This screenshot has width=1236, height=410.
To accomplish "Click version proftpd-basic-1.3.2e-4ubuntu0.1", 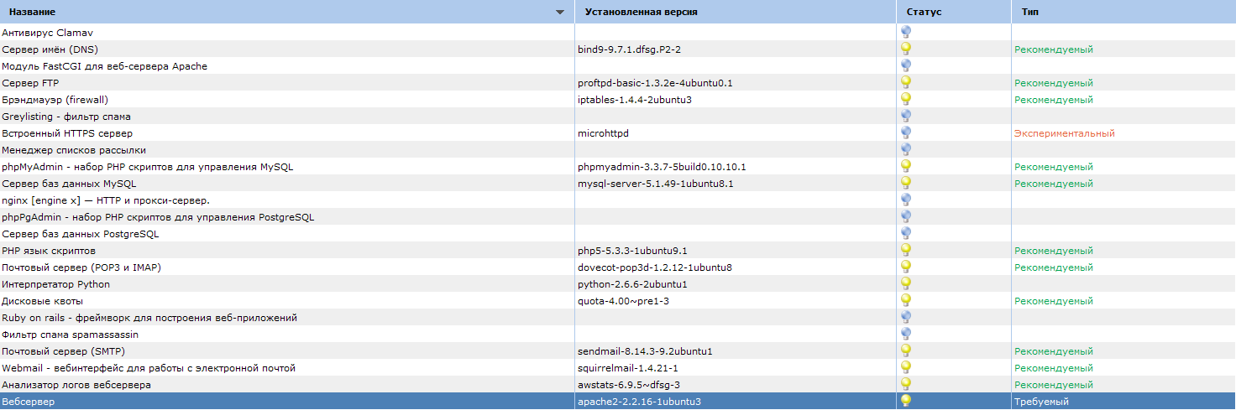I will tap(655, 83).
